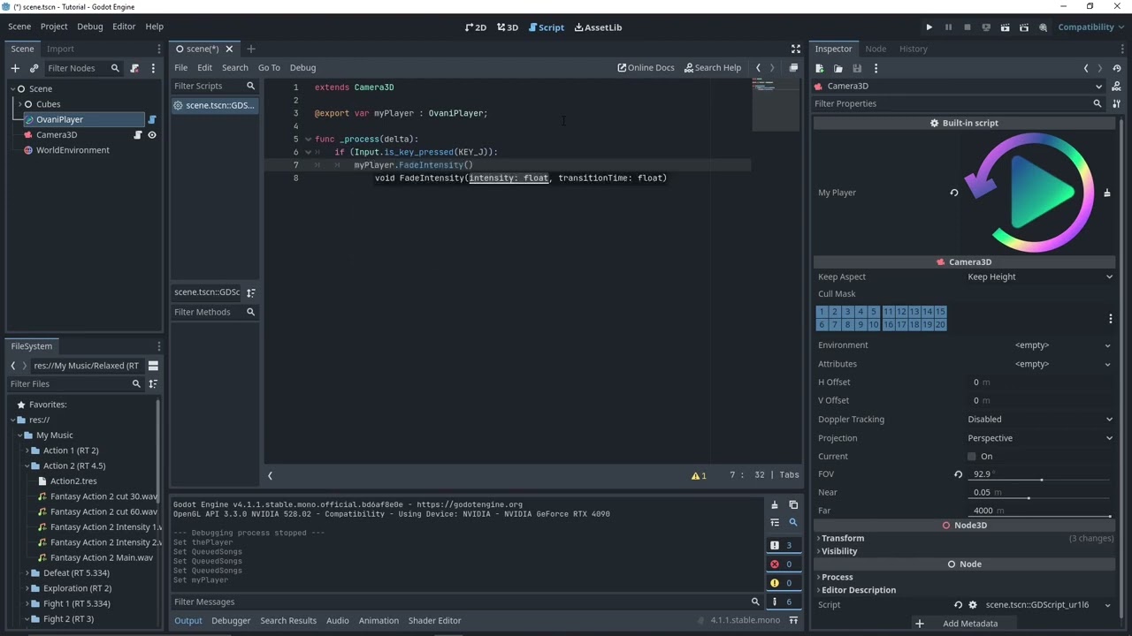The width and height of the screenshot is (1132, 636).
Task: Switch to the 3D workspace
Action: 508,27
